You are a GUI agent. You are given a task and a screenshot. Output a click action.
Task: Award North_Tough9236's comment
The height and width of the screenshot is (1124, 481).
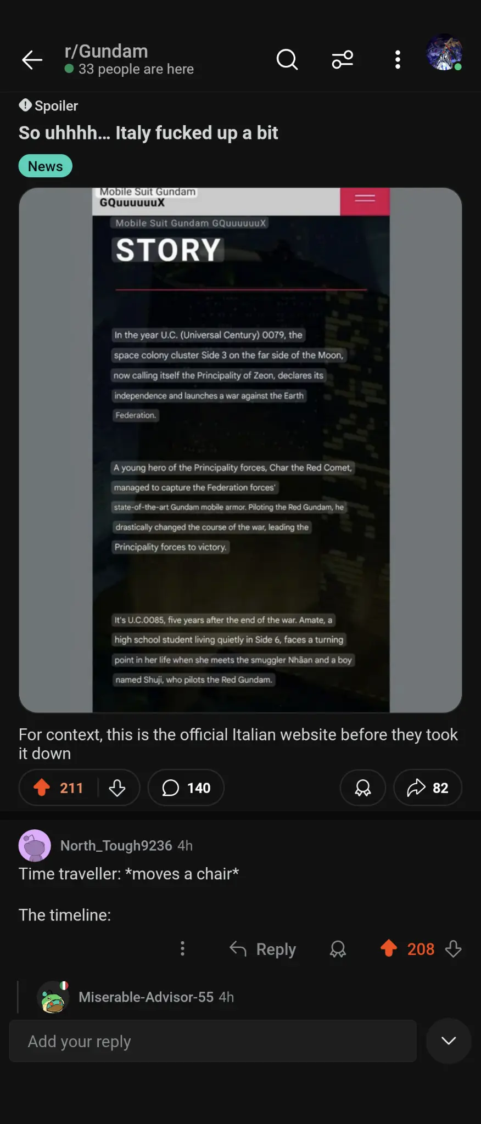pyautogui.click(x=338, y=949)
